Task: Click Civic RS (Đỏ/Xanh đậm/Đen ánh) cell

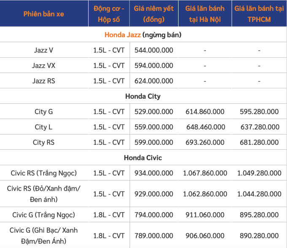Action: [43, 194]
